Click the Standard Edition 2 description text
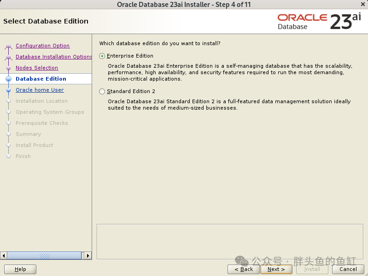Screen dimensions: 368x276 click(x=229, y=105)
